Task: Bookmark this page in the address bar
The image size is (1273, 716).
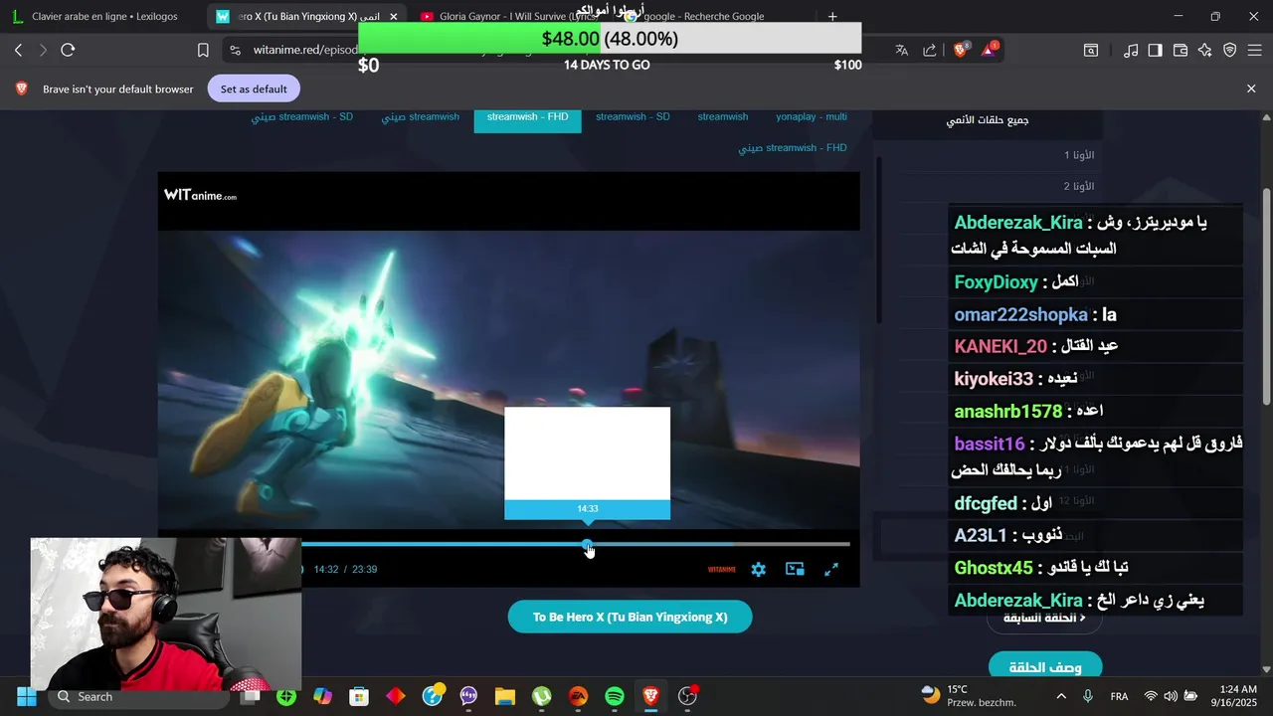Action: (x=203, y=50)
